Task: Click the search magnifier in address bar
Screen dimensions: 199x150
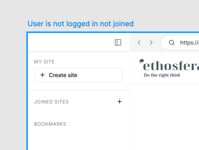Action: pyautogui.click(x=171, y=42)
